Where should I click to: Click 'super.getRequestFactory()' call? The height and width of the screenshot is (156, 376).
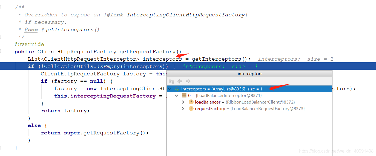(105, 133)
